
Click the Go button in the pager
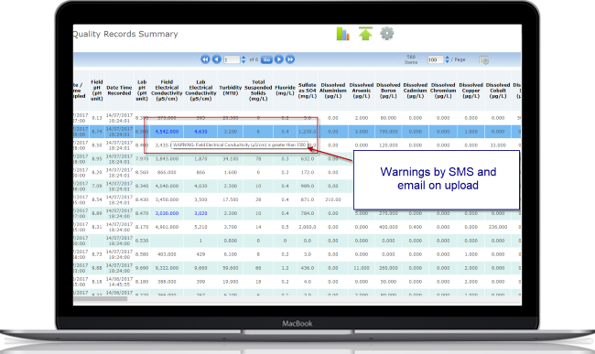coord(266,59)
